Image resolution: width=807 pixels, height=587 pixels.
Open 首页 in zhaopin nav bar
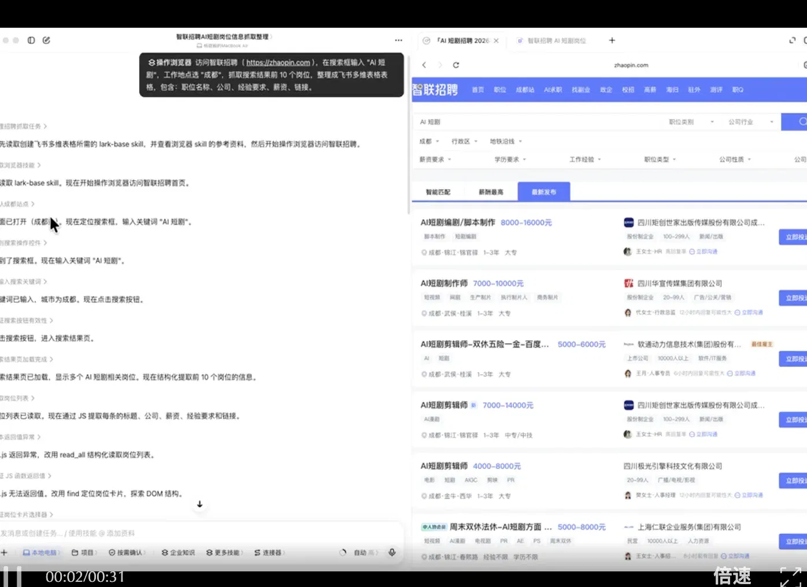click(478, 90)
